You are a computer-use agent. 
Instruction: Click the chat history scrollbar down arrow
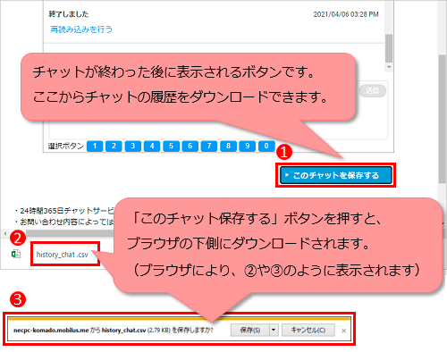click(389, 67)
